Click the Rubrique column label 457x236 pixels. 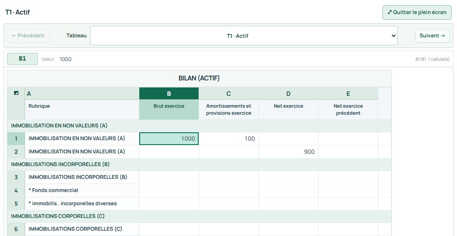pyautogui.click(x=39, y=106)
